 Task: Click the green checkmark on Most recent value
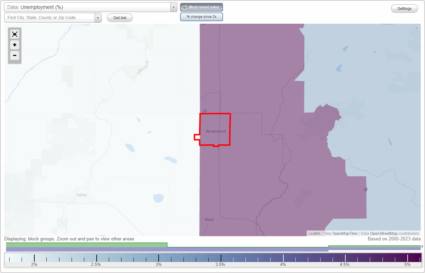(185, 7)
